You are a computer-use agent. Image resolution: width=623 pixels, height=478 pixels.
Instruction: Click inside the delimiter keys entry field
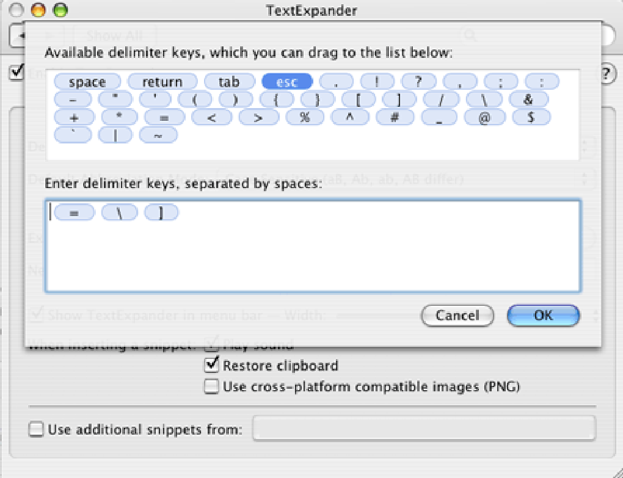click(305, 256)
